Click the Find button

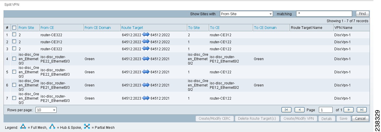pos(363,14)
